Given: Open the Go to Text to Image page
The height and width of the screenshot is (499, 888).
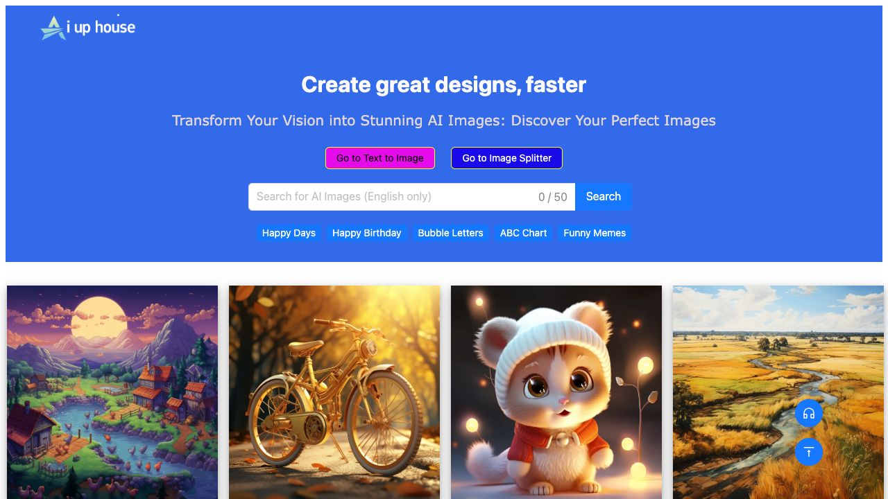Looking at the screenshot, I should (x=380, y=158).
